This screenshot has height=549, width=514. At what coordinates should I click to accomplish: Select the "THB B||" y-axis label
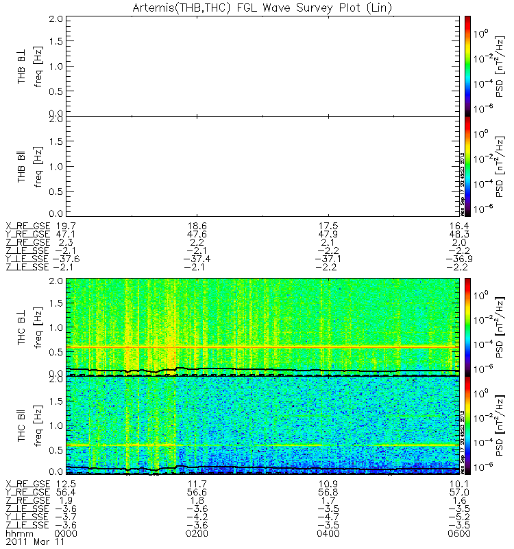[21, 167]
